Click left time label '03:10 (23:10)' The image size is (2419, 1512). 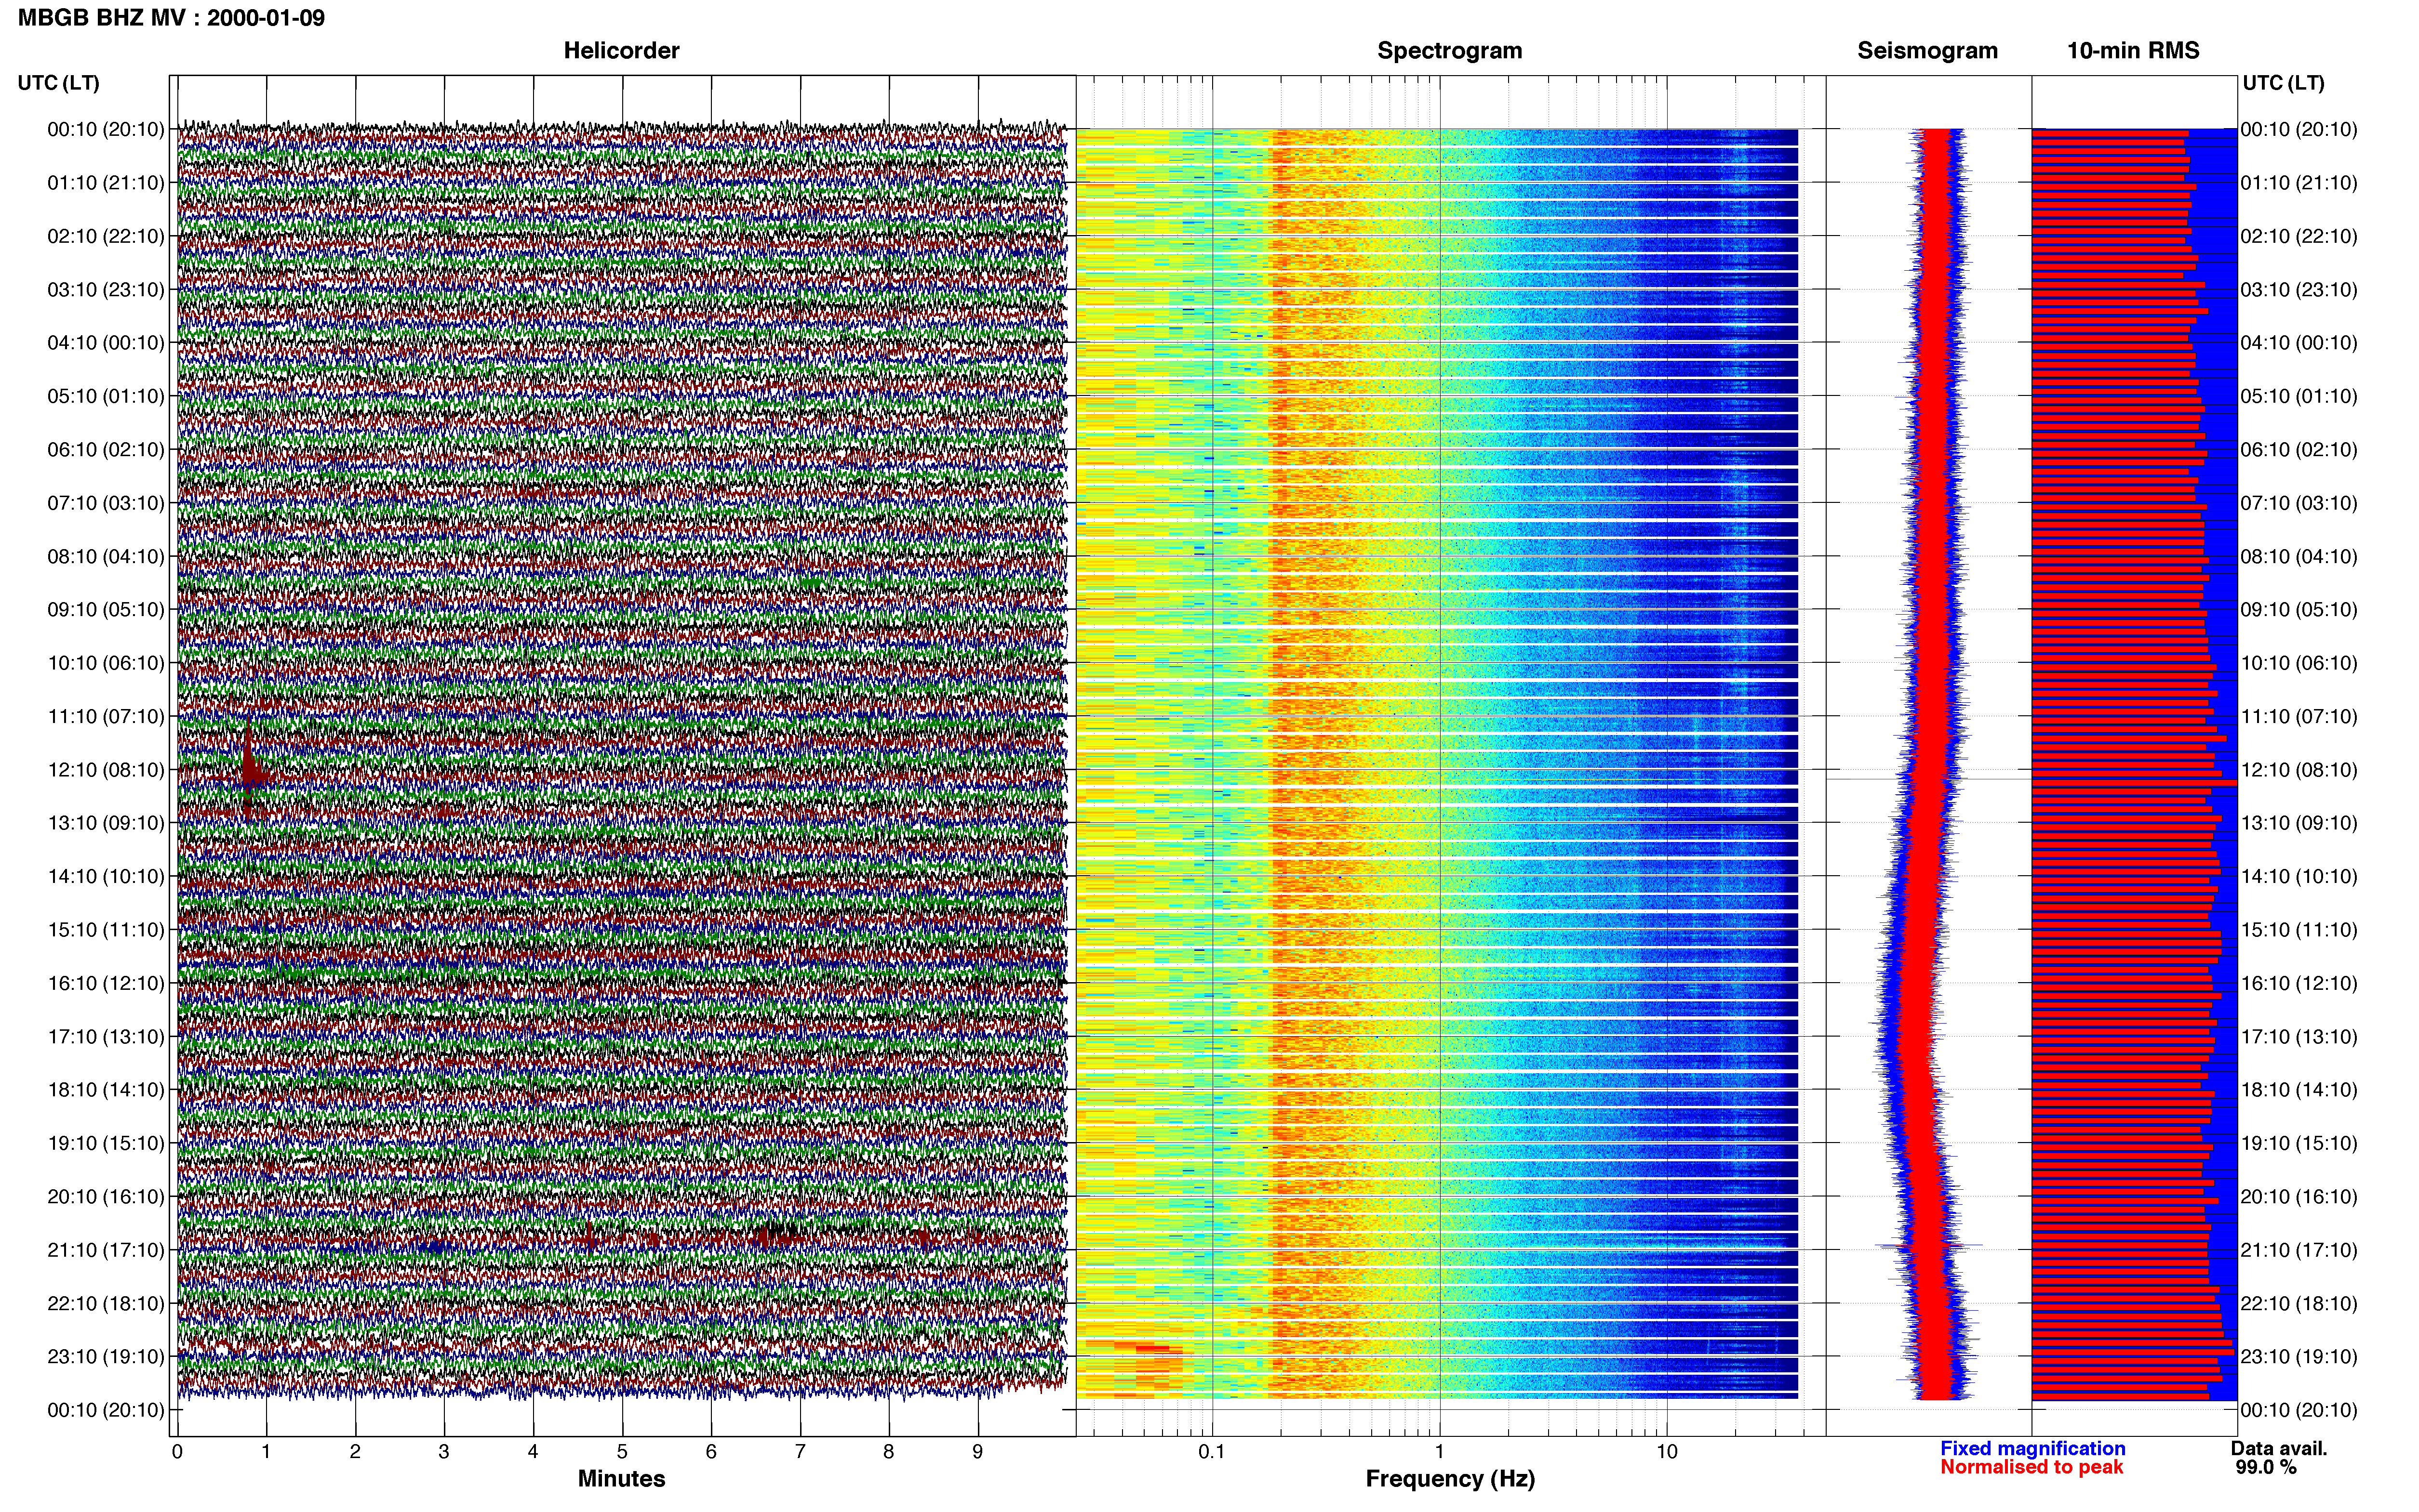pyautogui.click(x=106, y=290)
